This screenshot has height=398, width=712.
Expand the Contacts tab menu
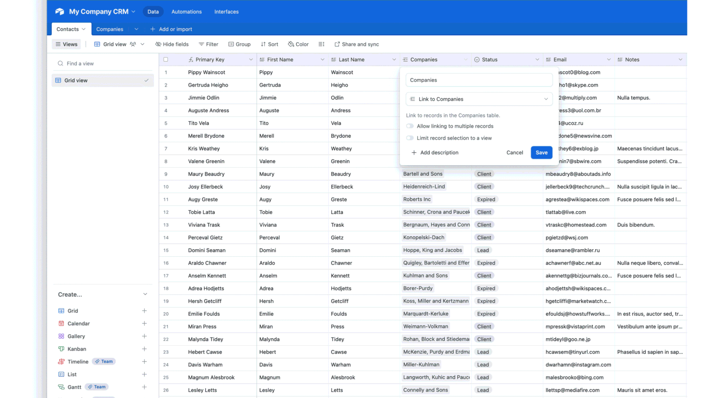click(83, 29)
